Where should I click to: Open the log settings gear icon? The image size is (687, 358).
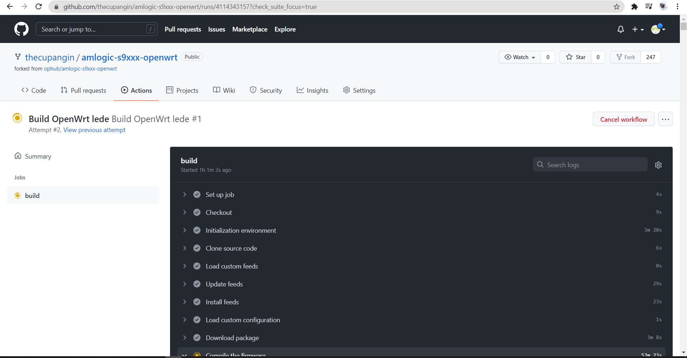pos(658,165)
